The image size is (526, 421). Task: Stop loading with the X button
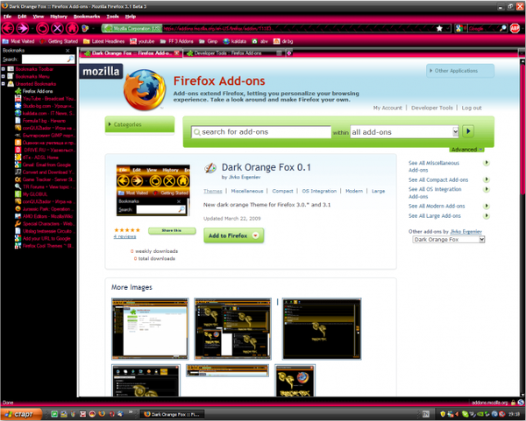tap(57, 29)
